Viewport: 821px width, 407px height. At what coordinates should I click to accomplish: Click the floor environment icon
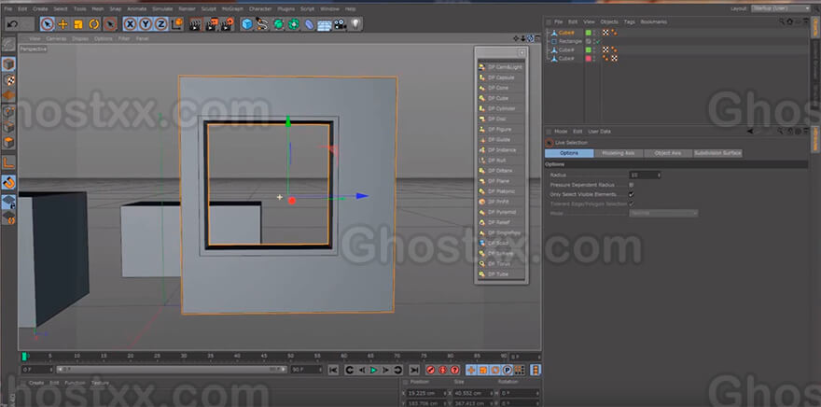(x=325, y=24)
